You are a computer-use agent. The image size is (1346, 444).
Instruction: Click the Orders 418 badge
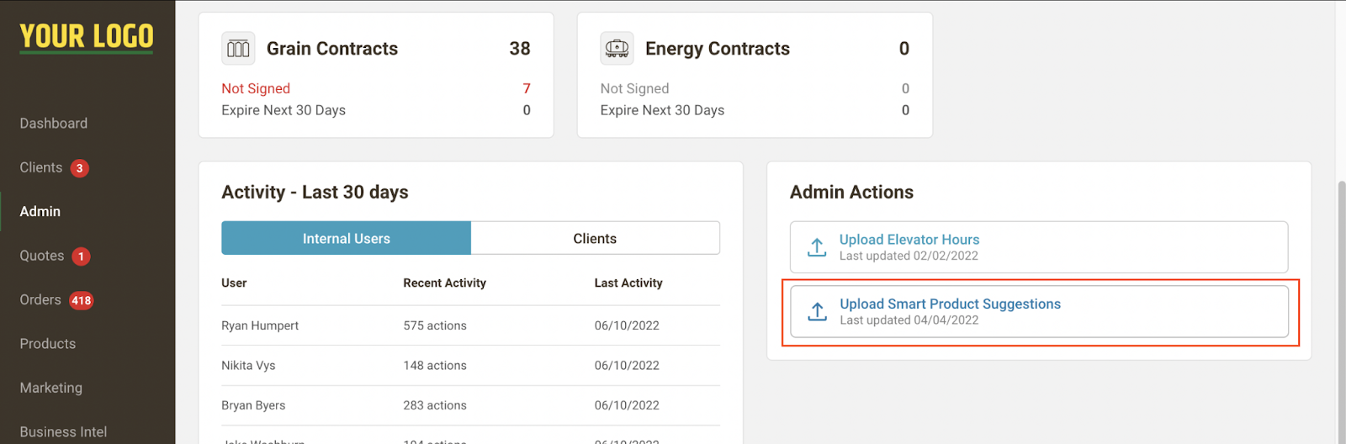tap(81, 300)
